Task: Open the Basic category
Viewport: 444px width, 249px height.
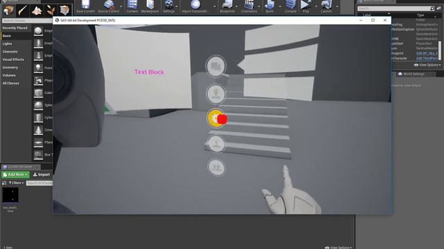Action: pyautogui.click(x=7, y=36)
